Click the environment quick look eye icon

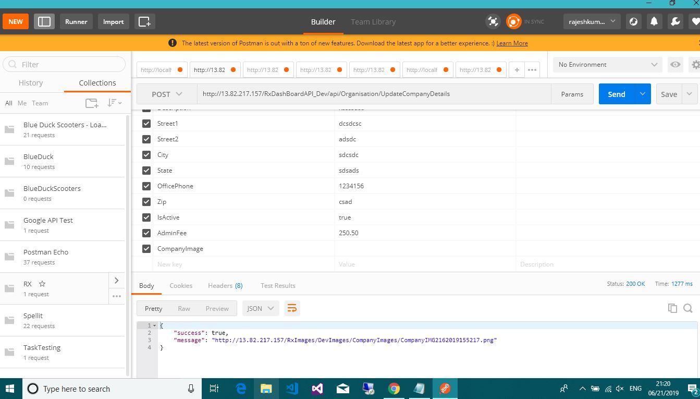[676, 65]
